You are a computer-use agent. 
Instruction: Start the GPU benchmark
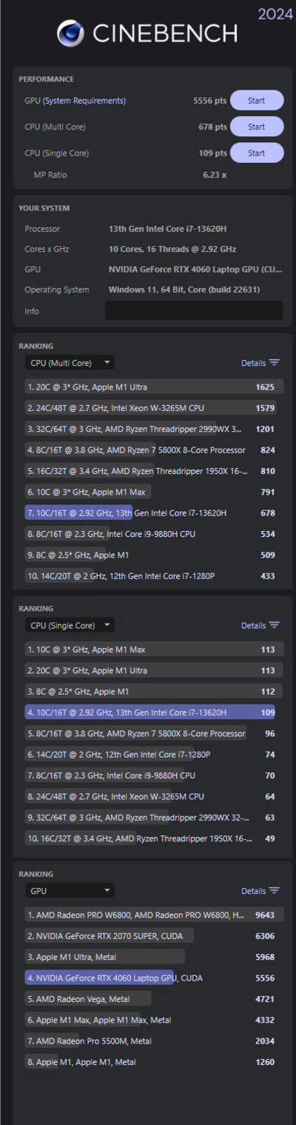[x=257, y=101]
